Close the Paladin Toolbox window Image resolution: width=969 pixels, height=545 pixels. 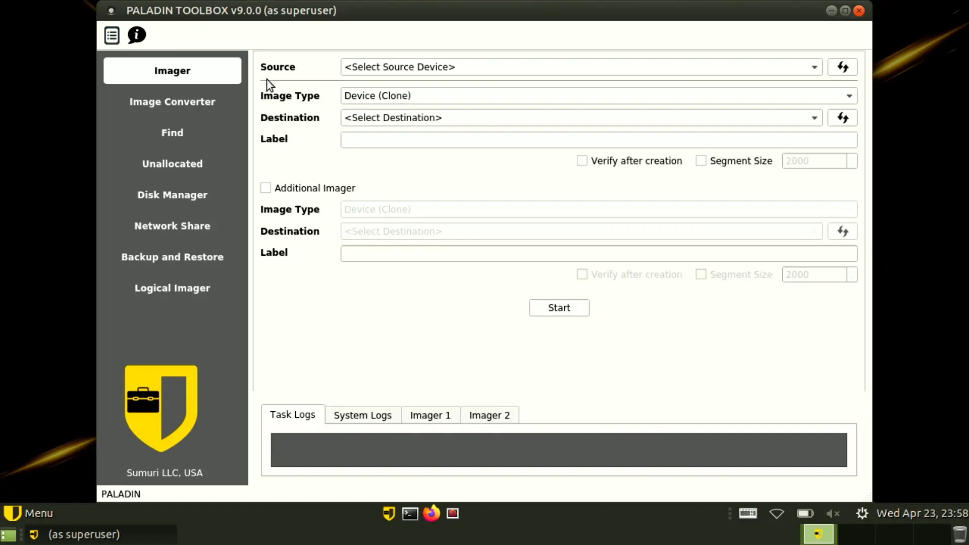859,11
